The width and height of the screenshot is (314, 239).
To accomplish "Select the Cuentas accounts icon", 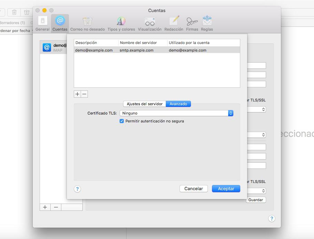I will pyautogui.click(x=60, y=23).
